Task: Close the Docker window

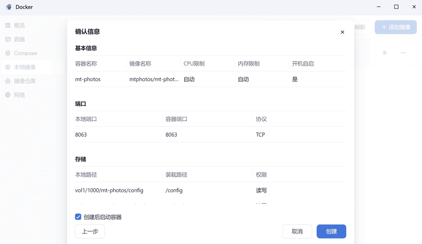Action: 414,7
